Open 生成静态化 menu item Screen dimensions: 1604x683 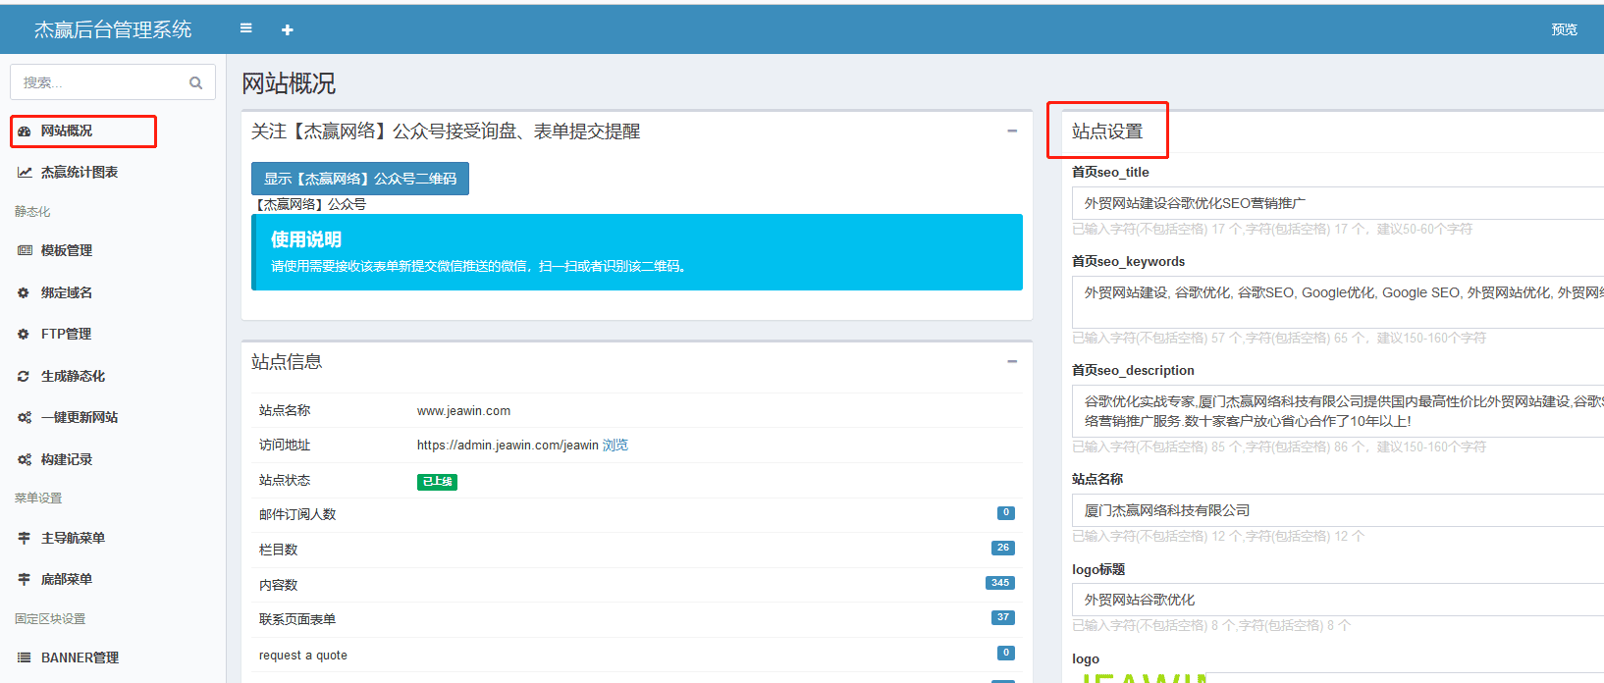(x=73, y=377)
